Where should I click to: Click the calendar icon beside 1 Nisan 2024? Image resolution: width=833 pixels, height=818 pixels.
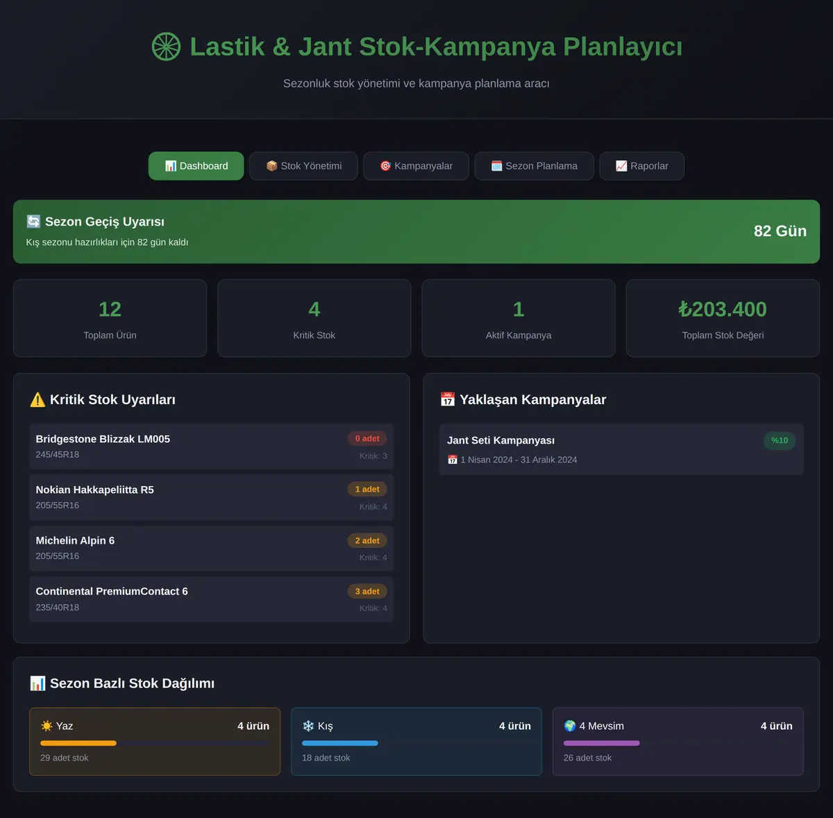453,460
